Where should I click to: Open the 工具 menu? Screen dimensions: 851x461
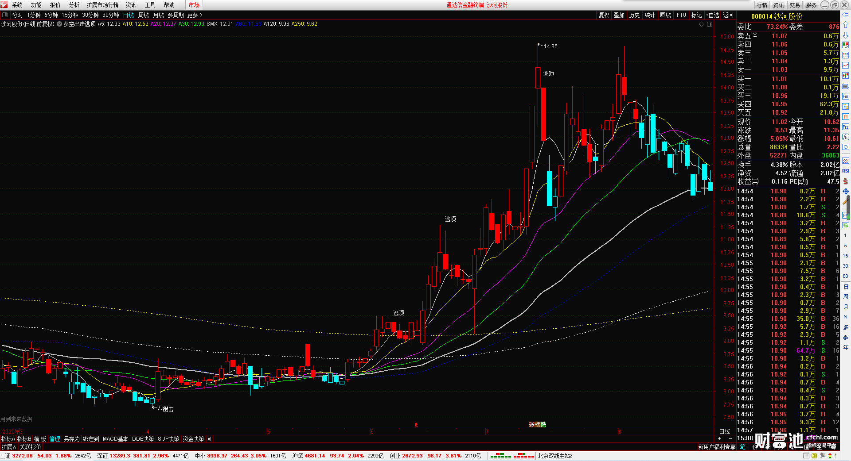click(x=150, y=5)
